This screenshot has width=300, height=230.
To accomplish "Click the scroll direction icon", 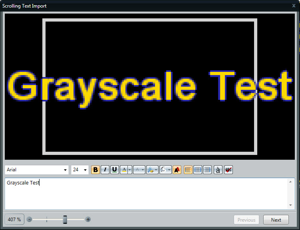I will click(x=163, y=170).
